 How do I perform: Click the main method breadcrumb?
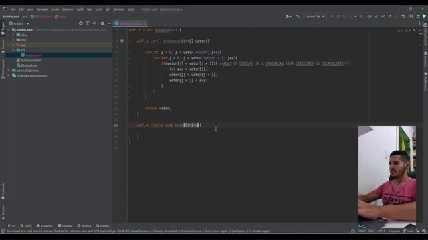coord(61,17)
